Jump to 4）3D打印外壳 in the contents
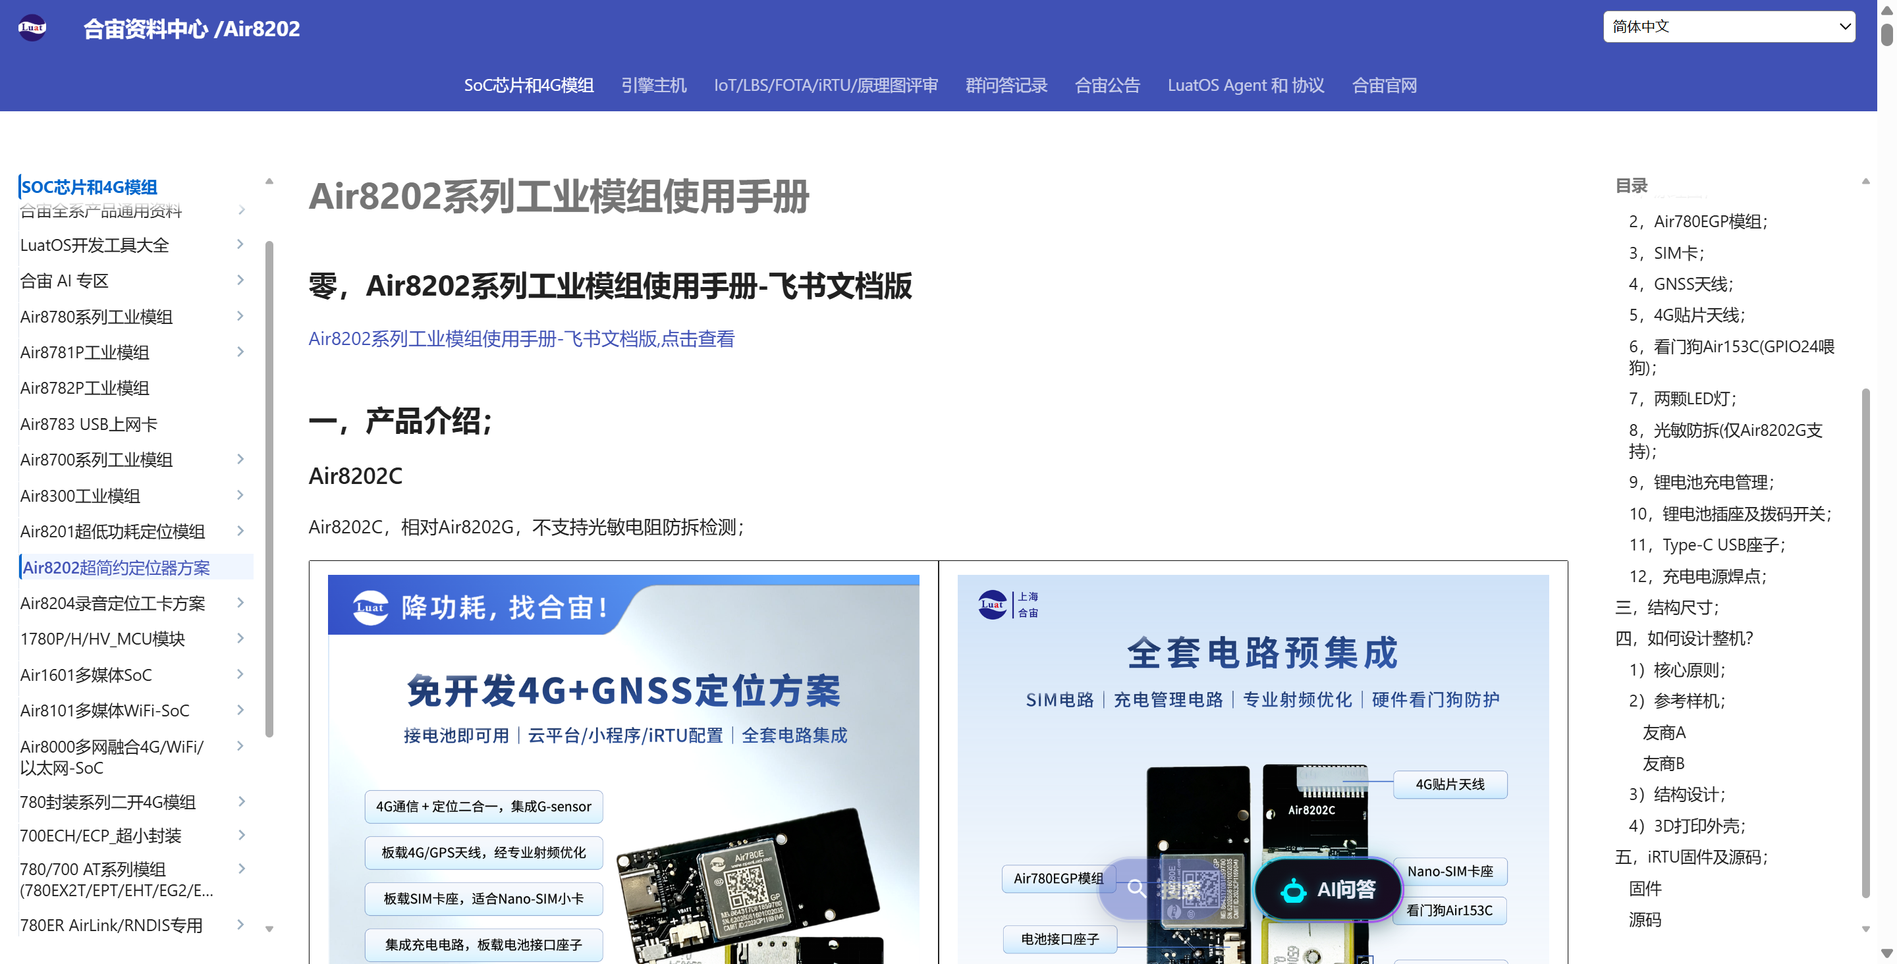 pos(1686,826)
